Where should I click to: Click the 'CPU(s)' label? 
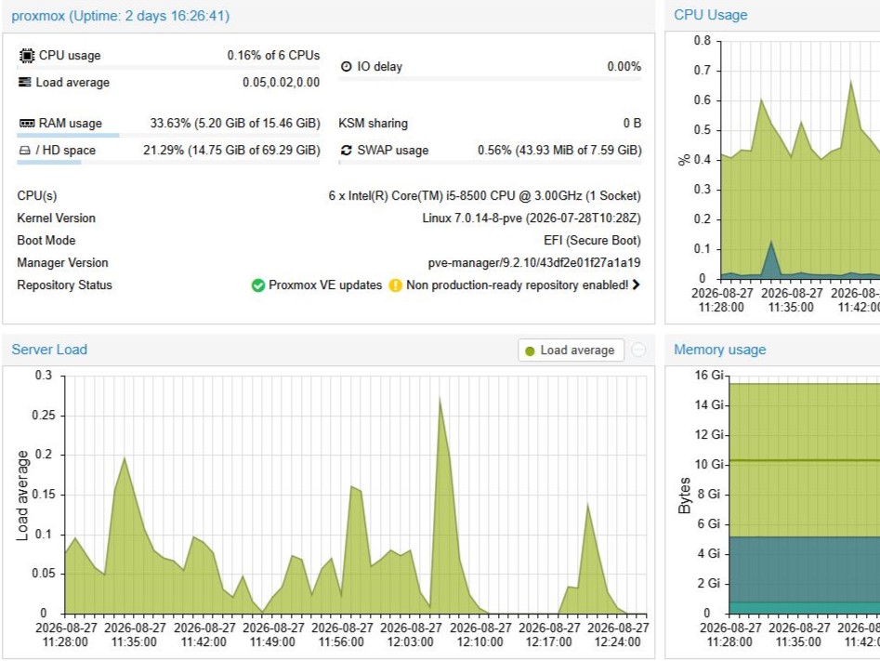point(37,195)
